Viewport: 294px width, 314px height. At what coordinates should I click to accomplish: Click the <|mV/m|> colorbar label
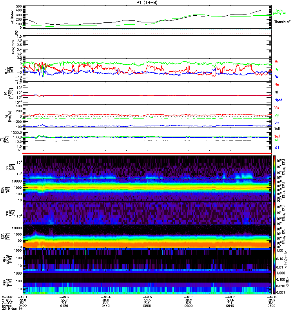point(286,259)
